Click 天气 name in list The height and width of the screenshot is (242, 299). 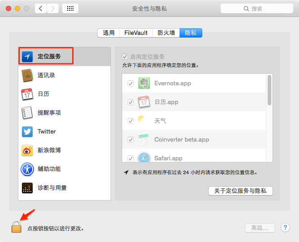160,121
